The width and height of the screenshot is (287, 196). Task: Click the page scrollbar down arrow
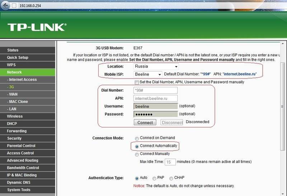point(283,194)
